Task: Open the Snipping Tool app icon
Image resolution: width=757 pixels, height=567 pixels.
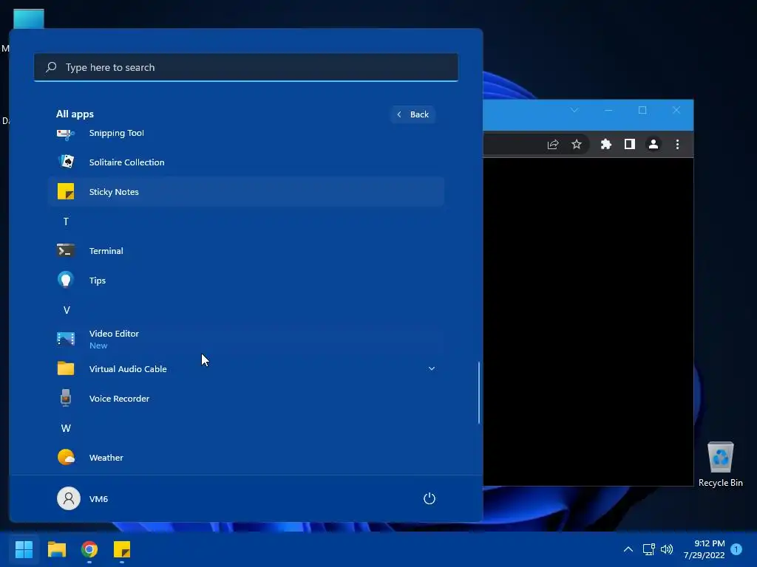Action: (66, 134)
